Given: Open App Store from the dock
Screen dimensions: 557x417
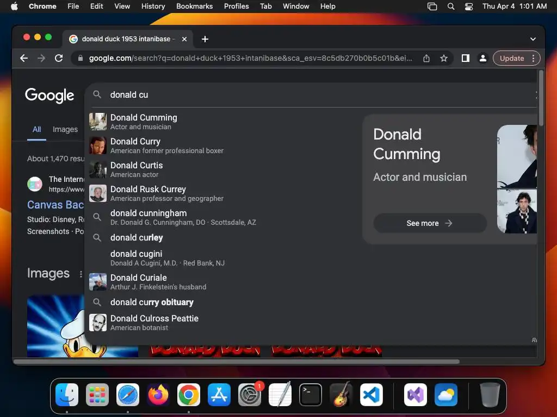Looking at the screenshot, I should pyautogui.click(x=219, y=395).
